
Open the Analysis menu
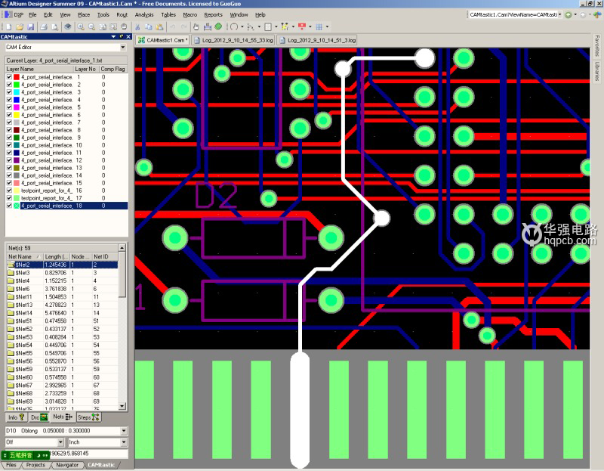[143, 14]
